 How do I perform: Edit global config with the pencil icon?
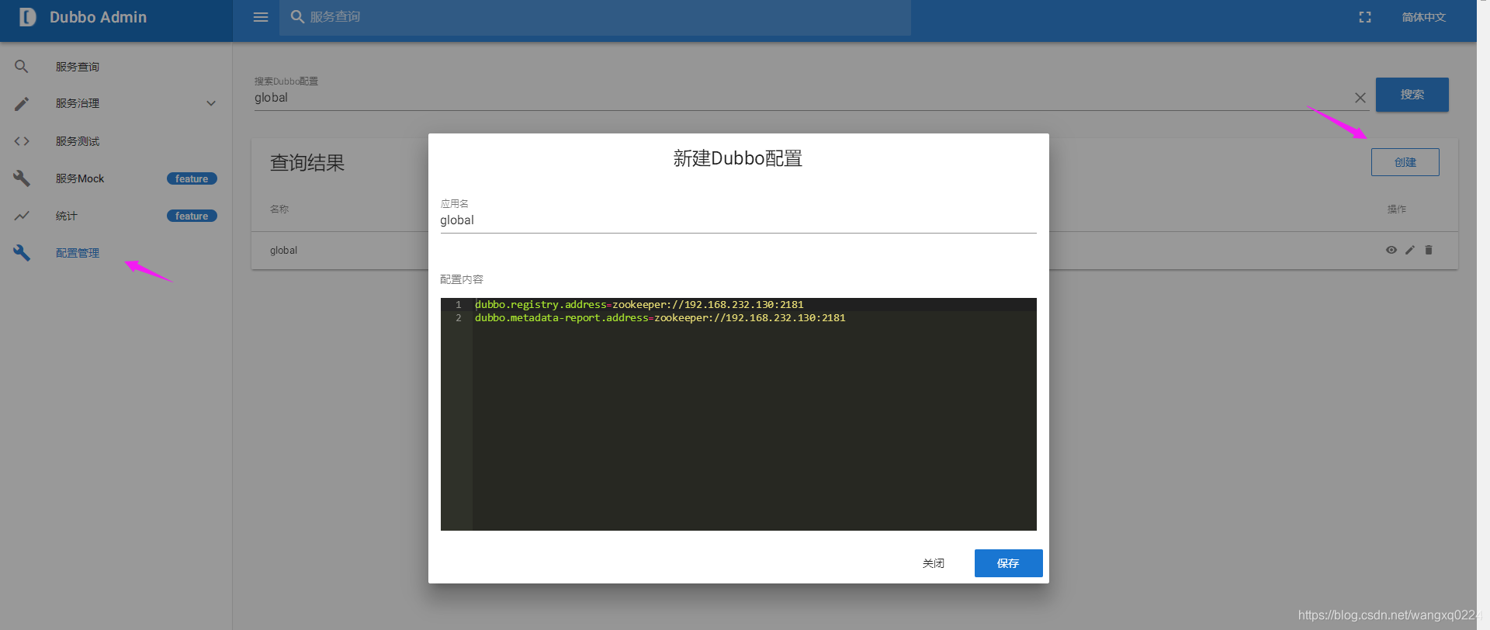click(x=1410, y=250)
